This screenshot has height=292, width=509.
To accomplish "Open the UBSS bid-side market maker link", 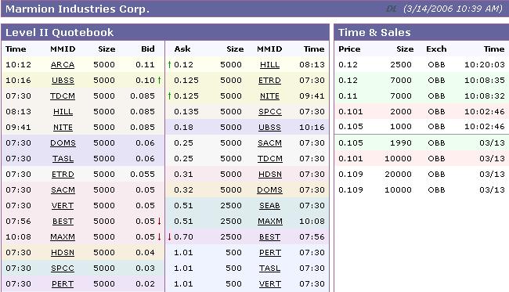I will [x=63, y=81].
